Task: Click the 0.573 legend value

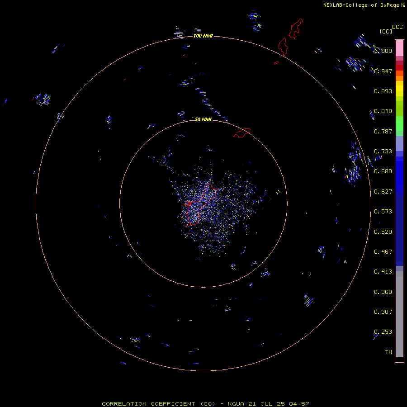Action: pyautogui.click(x=383, y=212)
